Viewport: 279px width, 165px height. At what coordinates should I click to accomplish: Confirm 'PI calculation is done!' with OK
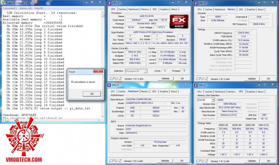tap(91, 94)
